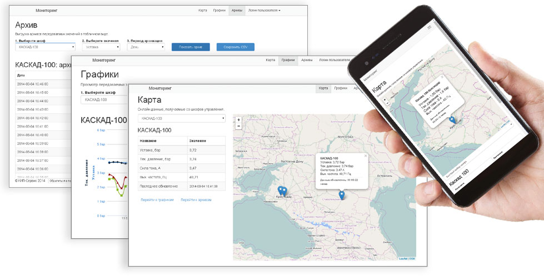544x276 pixels.
Task: Zoom out on the Карта map
Action: coord(238,126)
